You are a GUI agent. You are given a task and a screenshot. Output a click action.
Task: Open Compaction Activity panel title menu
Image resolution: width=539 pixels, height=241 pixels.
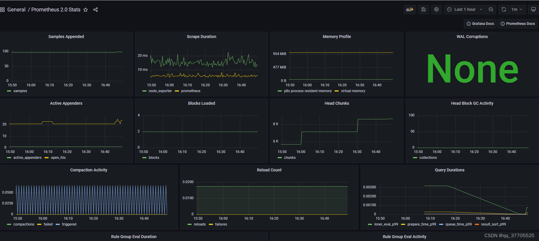click(89, 170)
